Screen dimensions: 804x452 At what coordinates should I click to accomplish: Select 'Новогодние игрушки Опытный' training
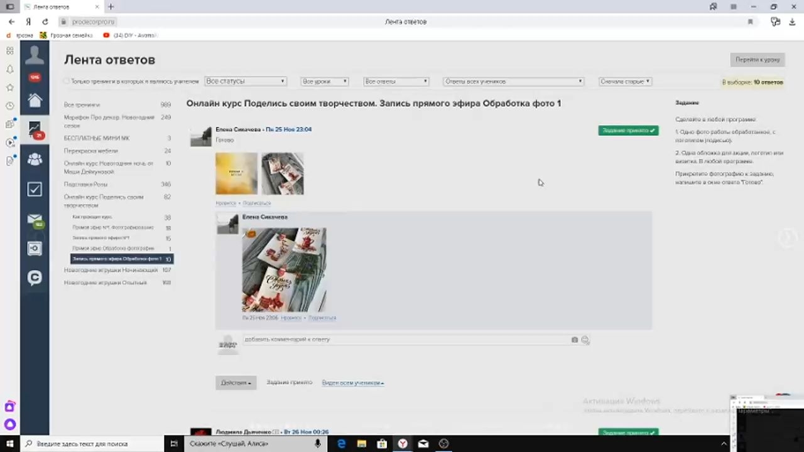[x=105, y=282]
